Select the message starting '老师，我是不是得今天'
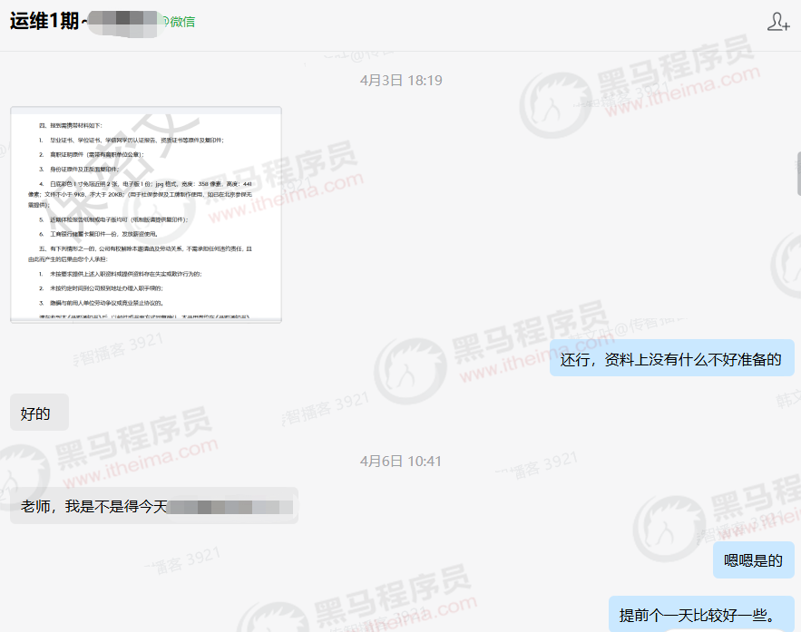801x632 pixels. tap(154, 506)
